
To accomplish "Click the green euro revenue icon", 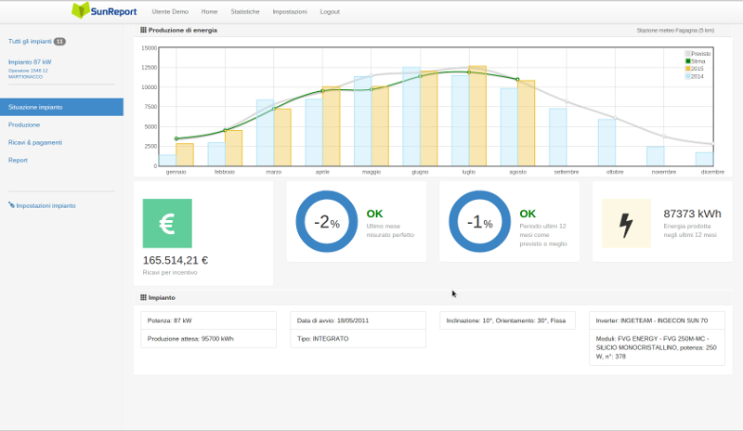I will click(167, 223).
